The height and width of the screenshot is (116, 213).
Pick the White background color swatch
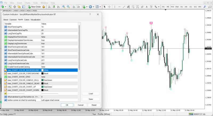coord(42,70)
